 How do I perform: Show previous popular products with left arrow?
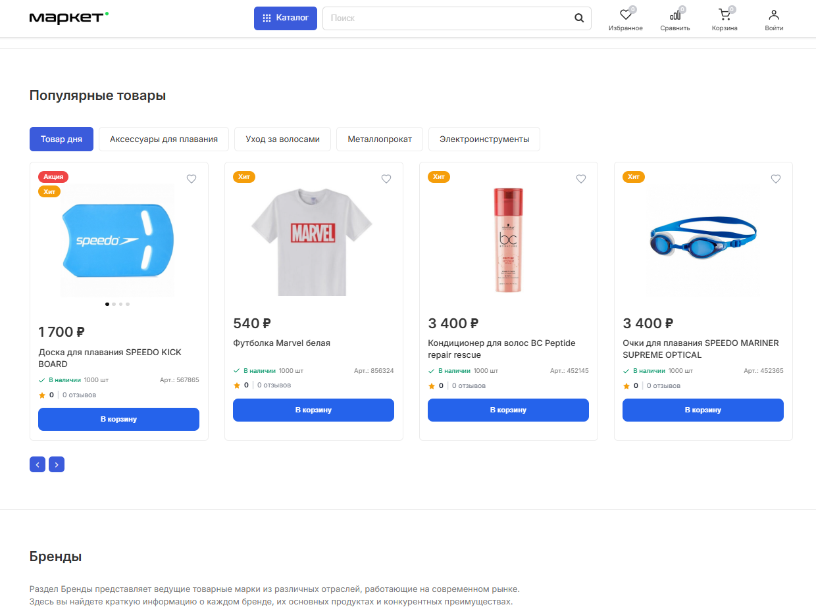(x=38, y=464)
